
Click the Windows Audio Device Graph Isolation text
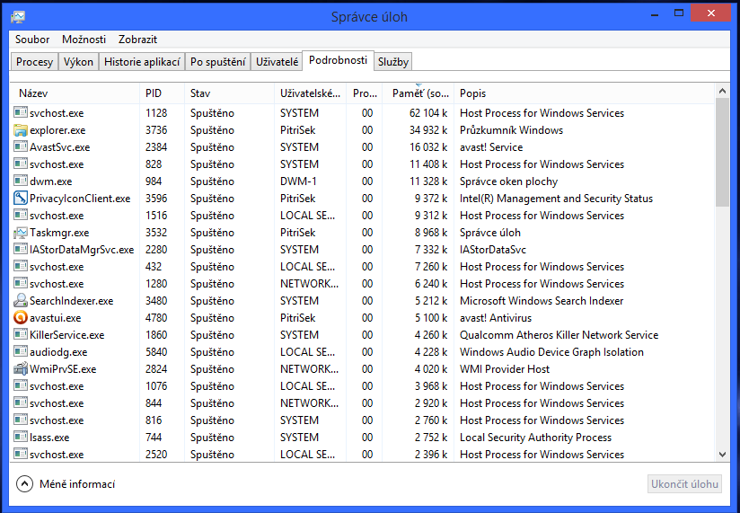[551, 351]
